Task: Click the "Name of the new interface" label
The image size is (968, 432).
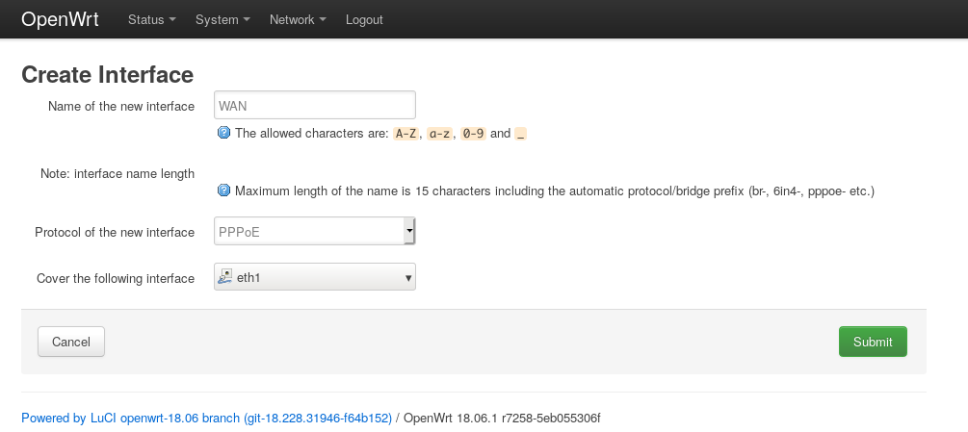Action: tap(121, 106)
